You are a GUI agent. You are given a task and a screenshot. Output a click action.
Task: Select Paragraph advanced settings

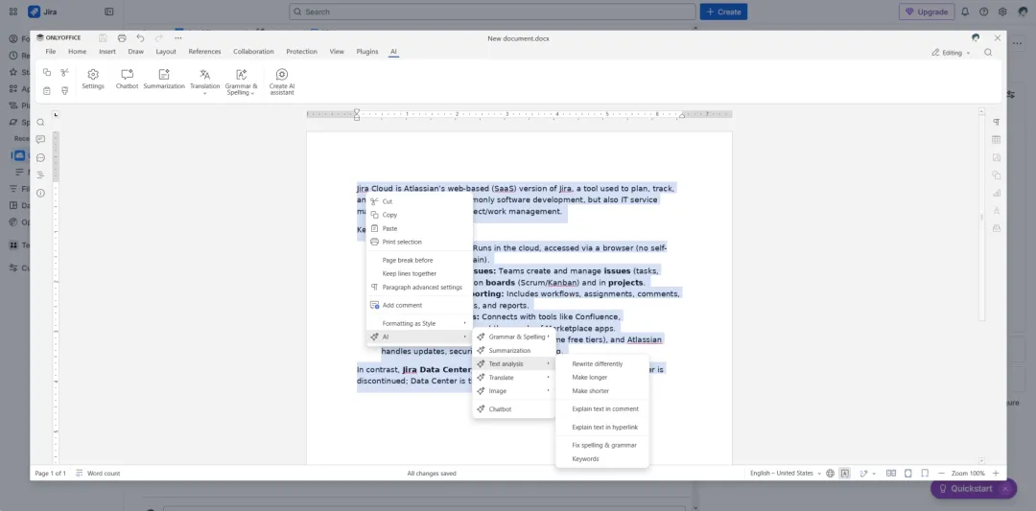[x=419, y=288]
